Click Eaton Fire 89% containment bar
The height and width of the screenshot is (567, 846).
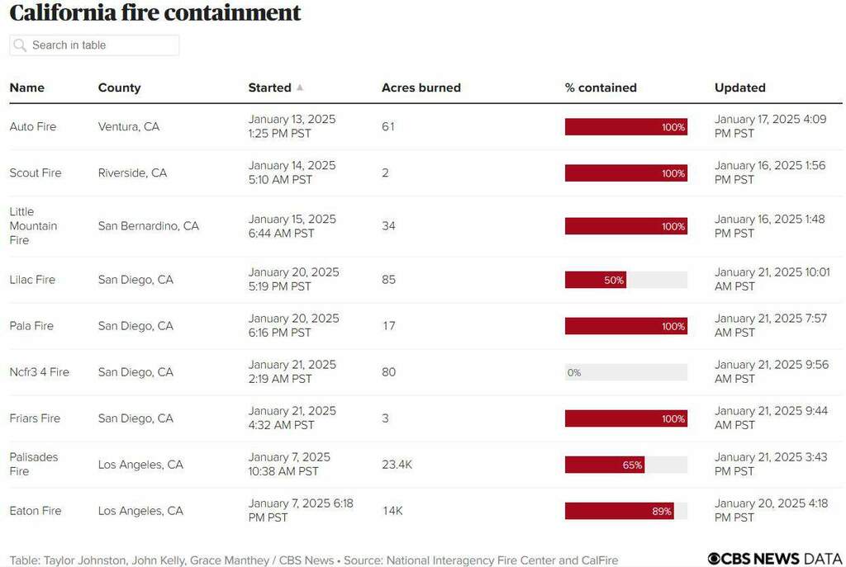[x=625, y=511]
